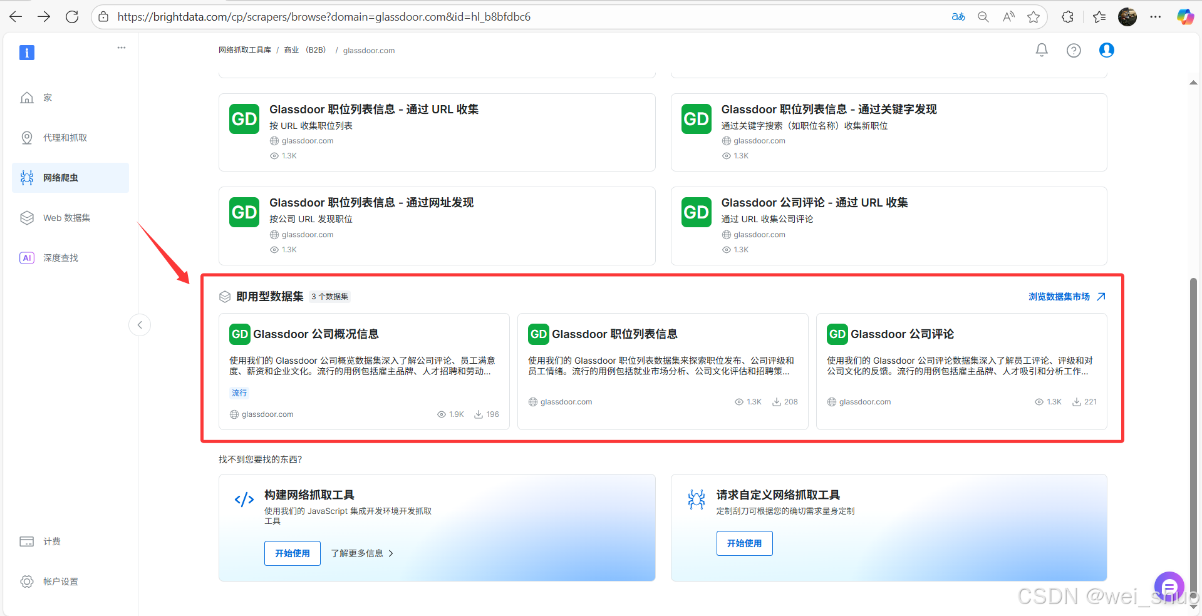Screen dimensions: 1202x616
Task: Click the zoom magnifier icon in address bar
Action: tap(983, 17)
